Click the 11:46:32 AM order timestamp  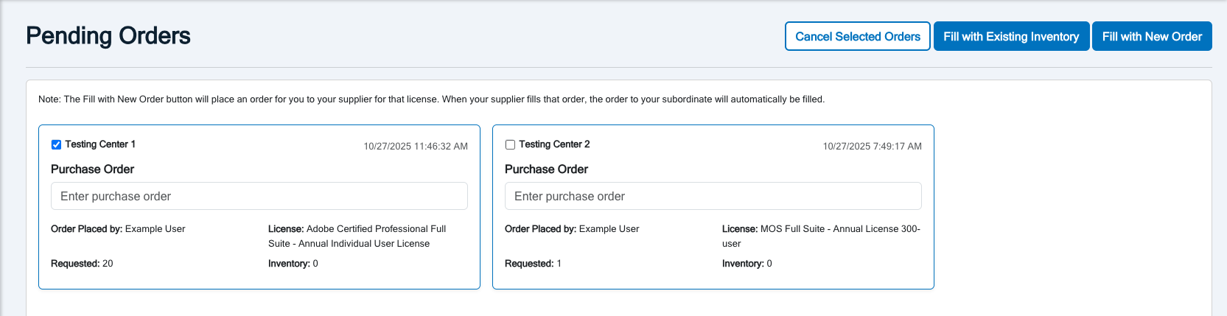coord(415,146)
